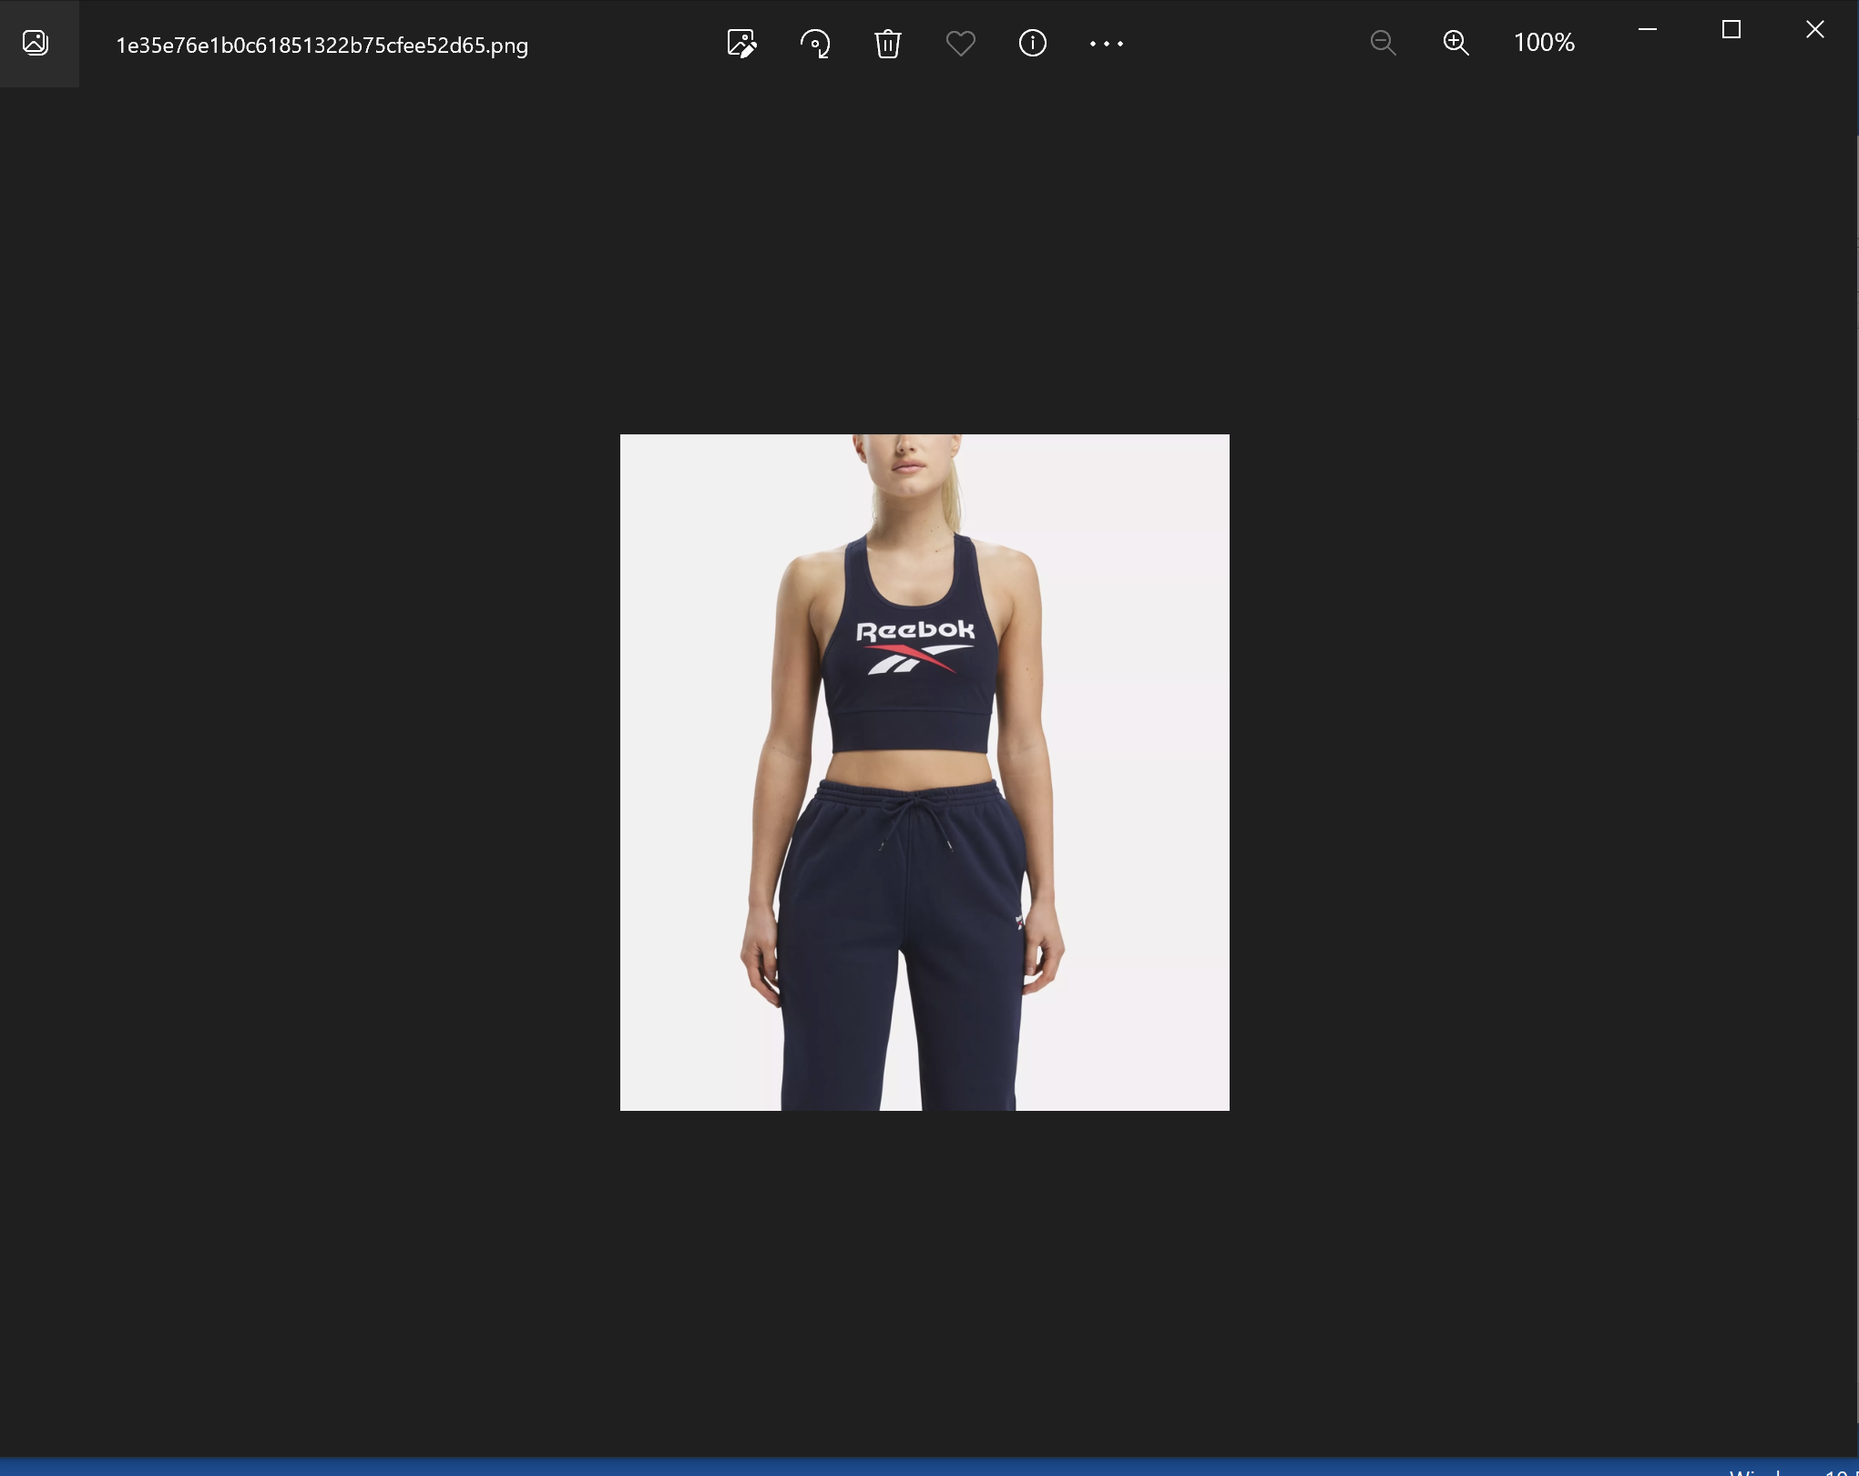Click the 100% zoom level indicator

(1543, 43)
